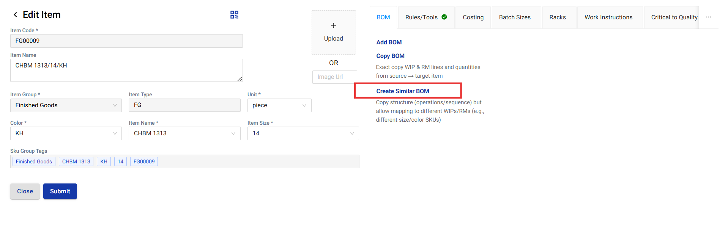Viewport: 728px width, 246px height.
Task: Open the QR code icon
Action: click(x=234, y=15)
